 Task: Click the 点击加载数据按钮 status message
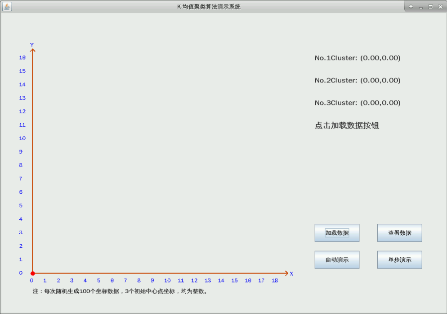(x=347, y=126)
